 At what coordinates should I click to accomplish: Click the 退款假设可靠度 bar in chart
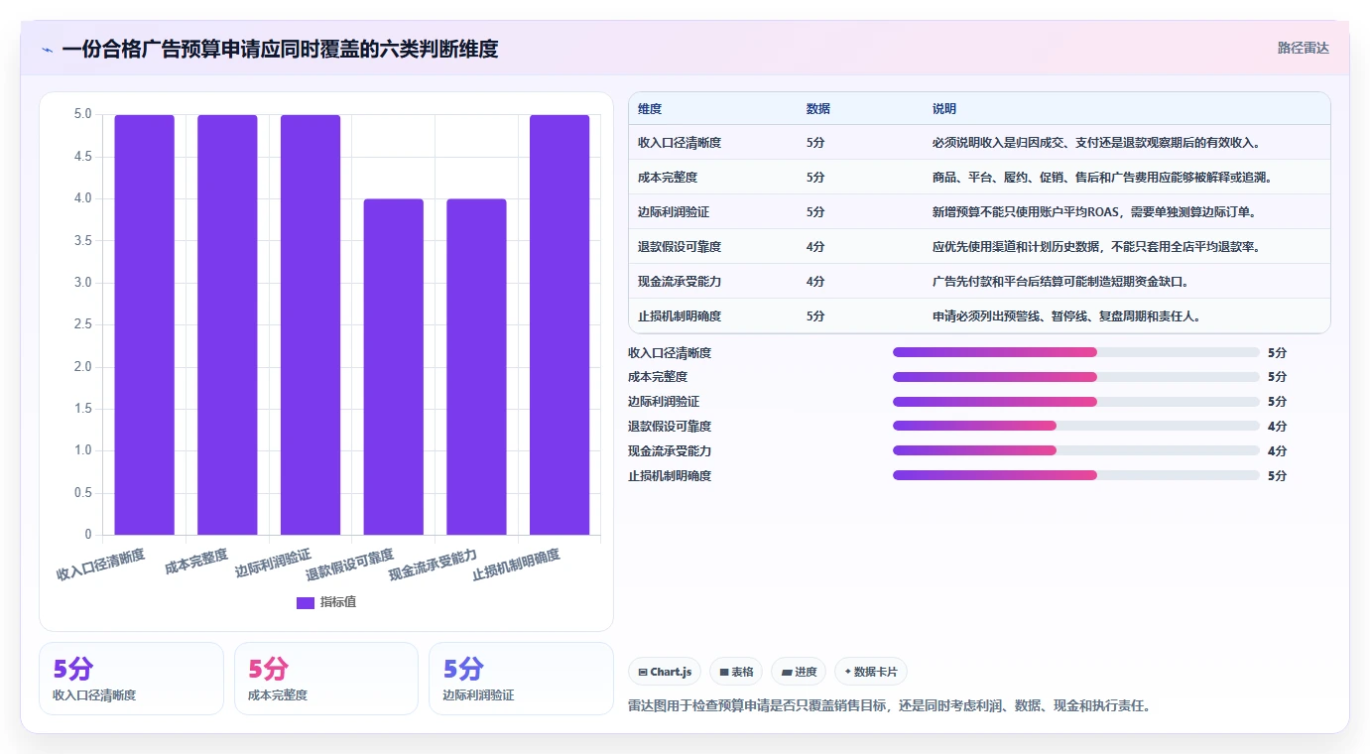coord(393,367)
